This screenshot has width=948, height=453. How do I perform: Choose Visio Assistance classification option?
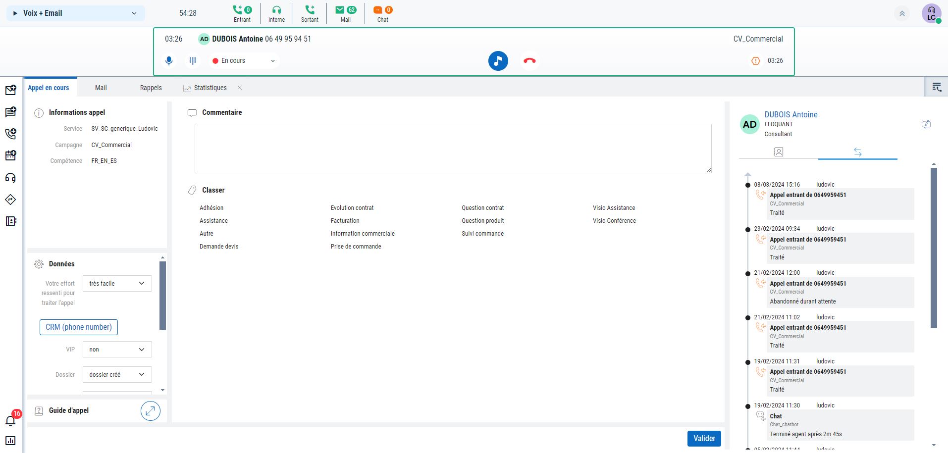(x=614, y=207)
